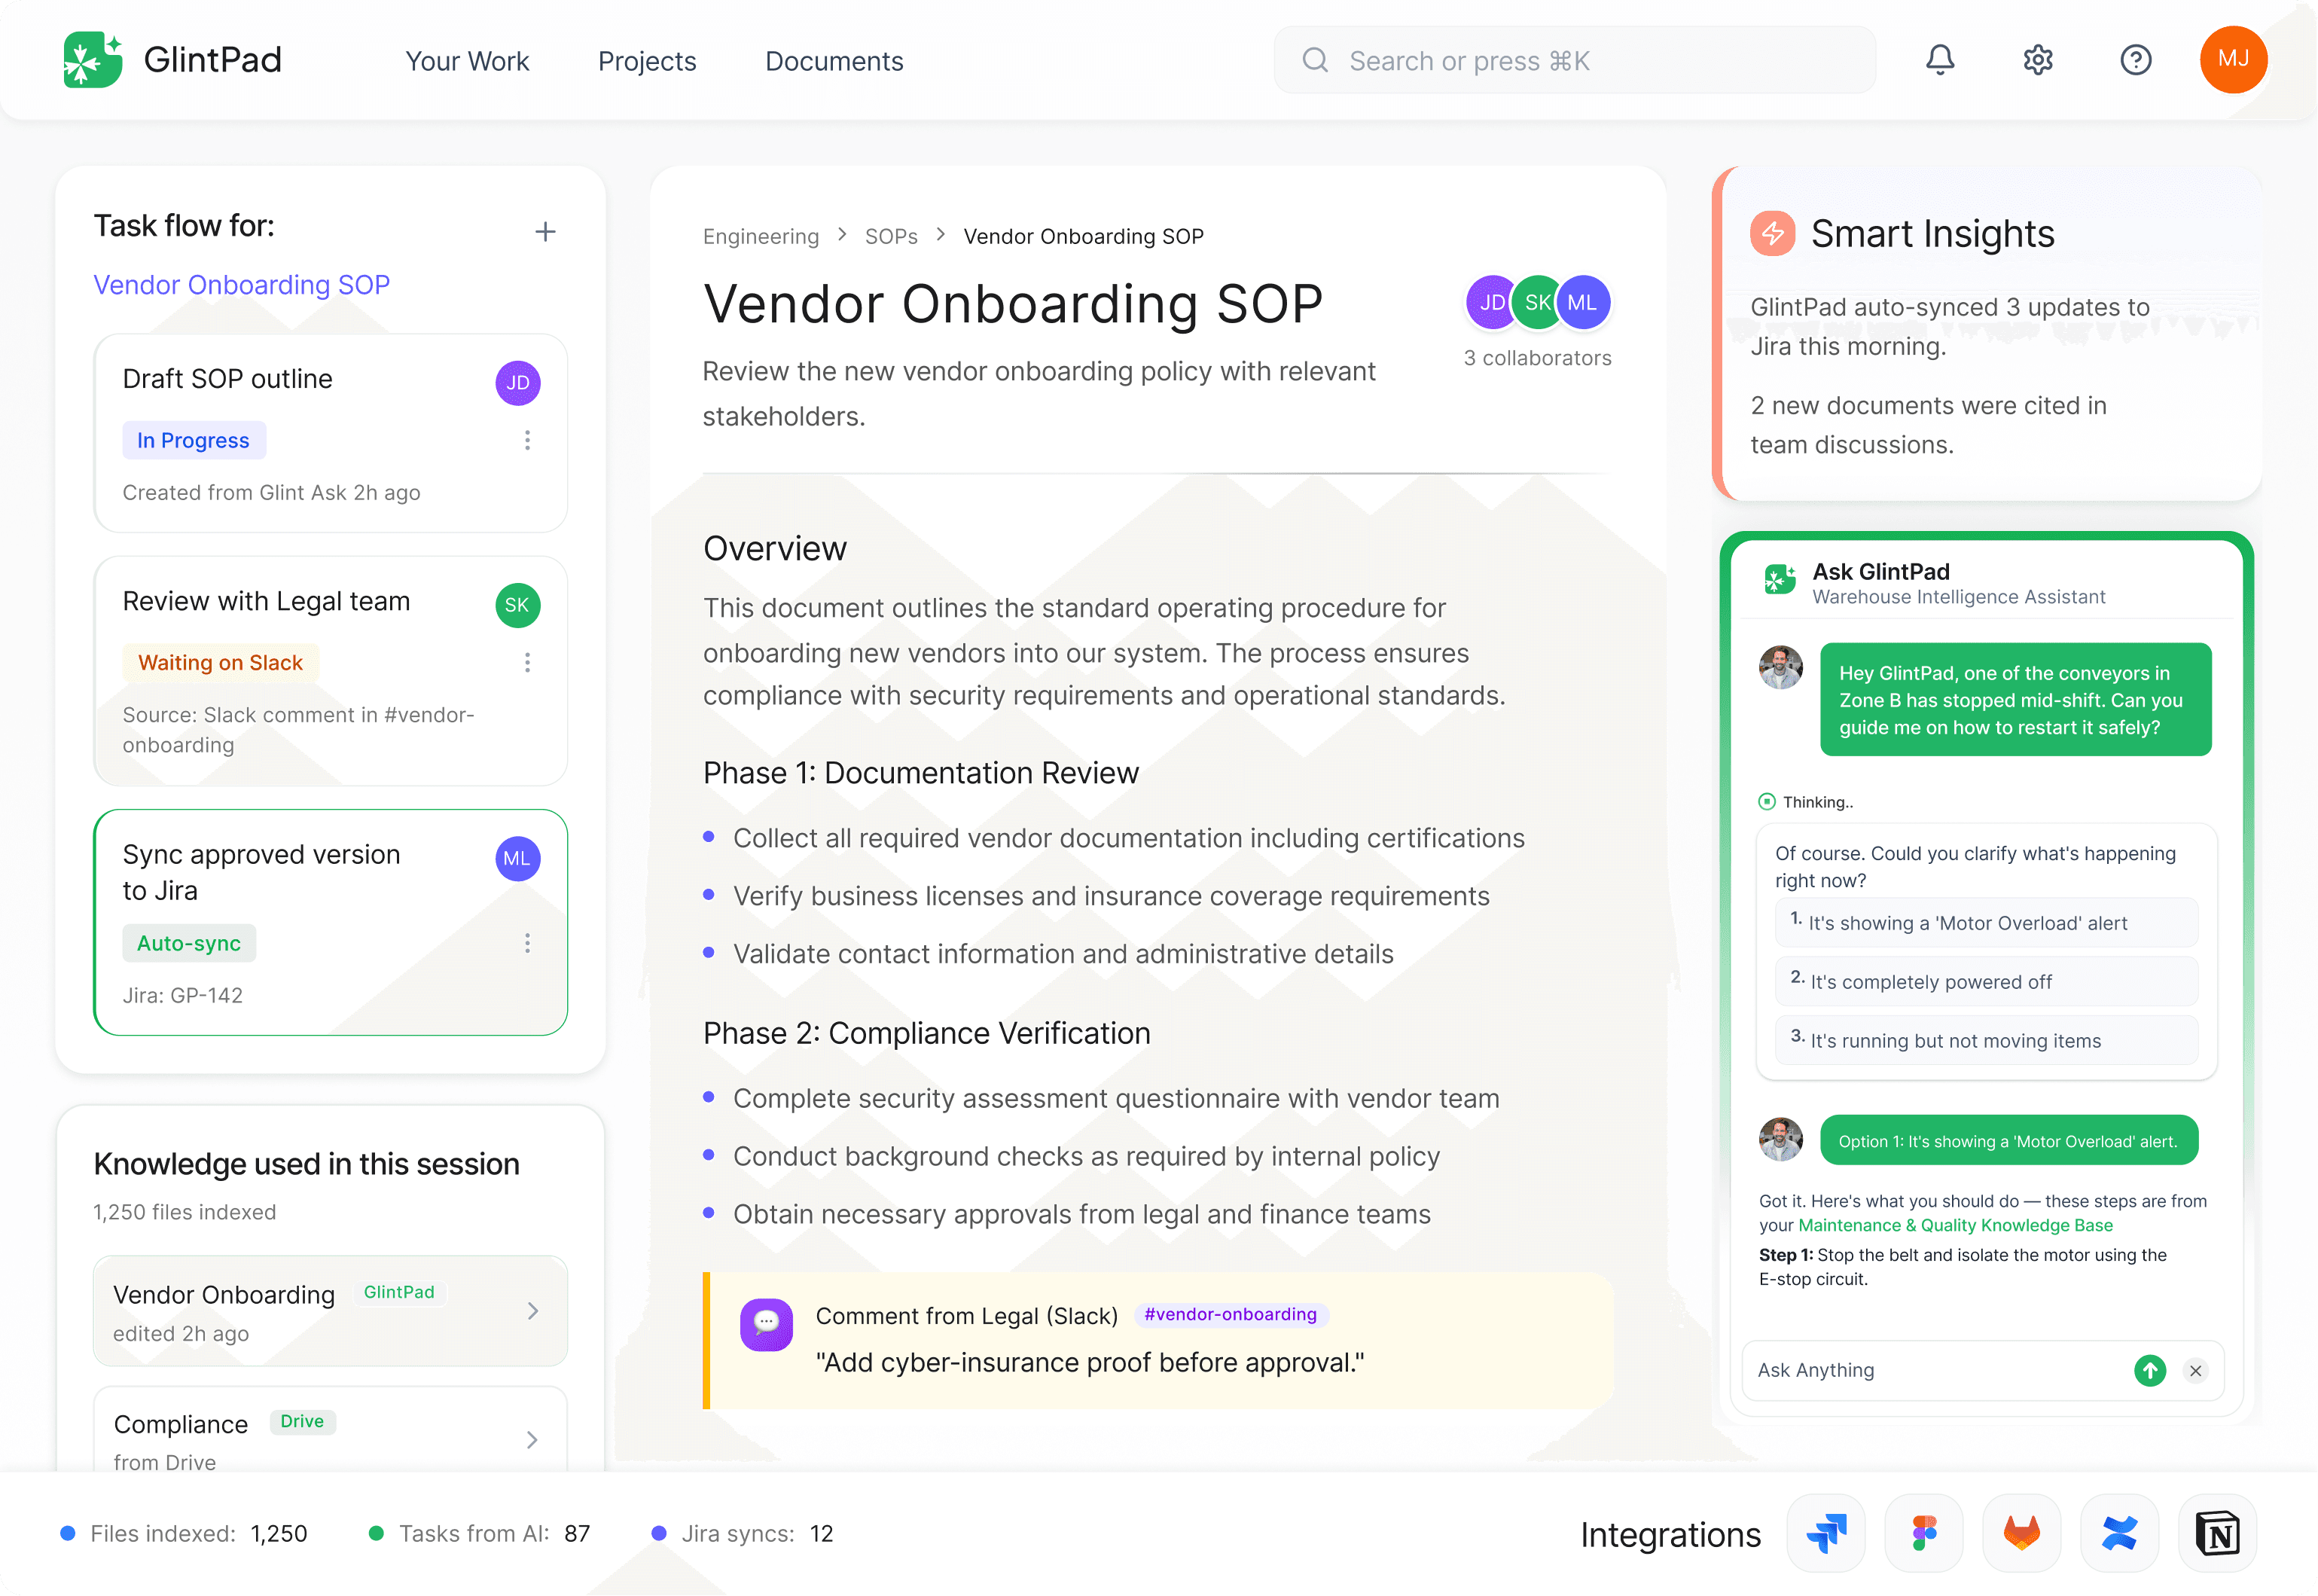2318x1596 pixels.
Task: Open the Jira integration icon
Action: 1826,1533
